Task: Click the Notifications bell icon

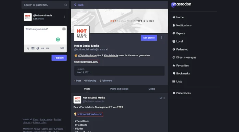Action: (174, 25)
